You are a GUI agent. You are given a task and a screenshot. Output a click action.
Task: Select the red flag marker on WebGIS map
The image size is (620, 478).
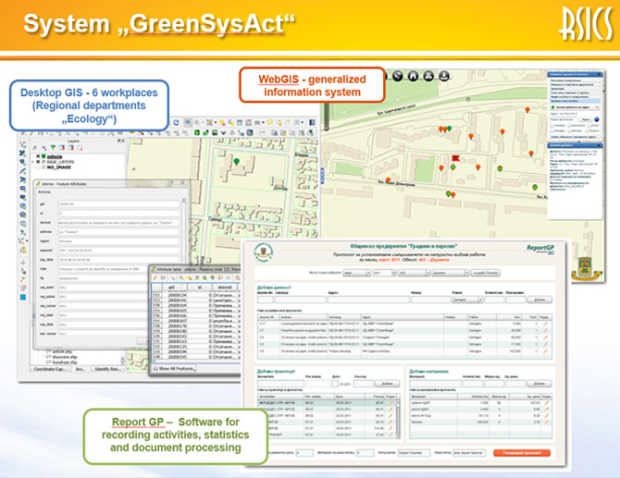pos(455,158)
